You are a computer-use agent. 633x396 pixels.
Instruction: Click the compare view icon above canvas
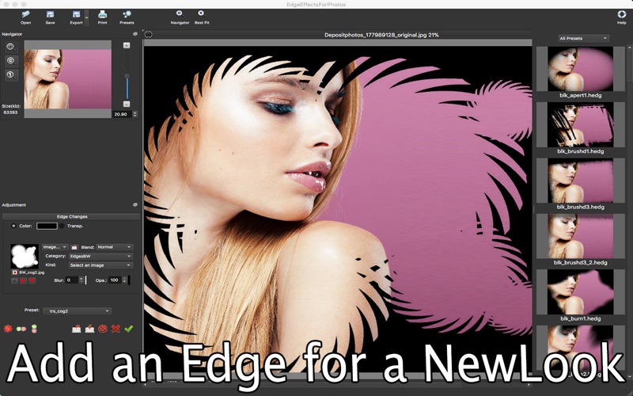click(x=149, y=35)
